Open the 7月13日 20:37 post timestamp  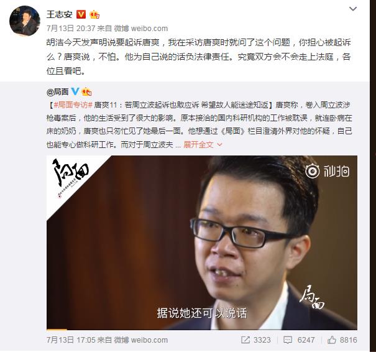tap(71, 29)
